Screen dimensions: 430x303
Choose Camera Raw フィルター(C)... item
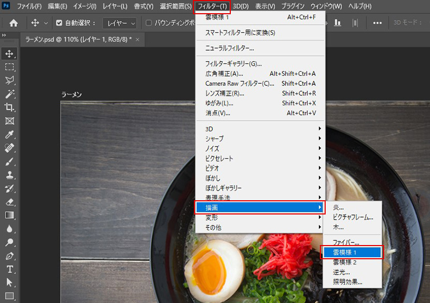pyautogui.click(x=260, y=84)
